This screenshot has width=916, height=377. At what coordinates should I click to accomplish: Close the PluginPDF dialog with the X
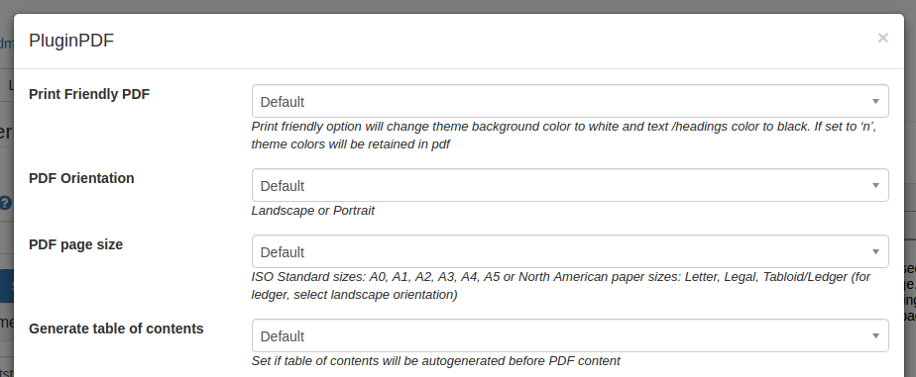click(x=882, y=39)
